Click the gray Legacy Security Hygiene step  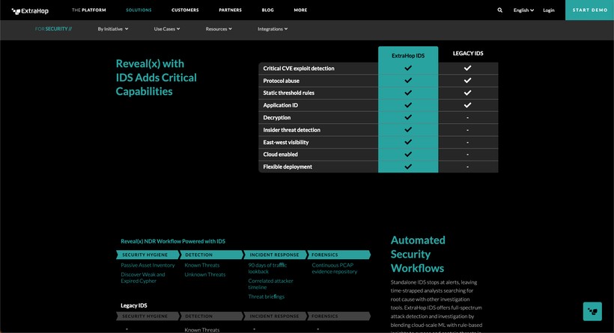pyautogui.click(x=148, y=317)
